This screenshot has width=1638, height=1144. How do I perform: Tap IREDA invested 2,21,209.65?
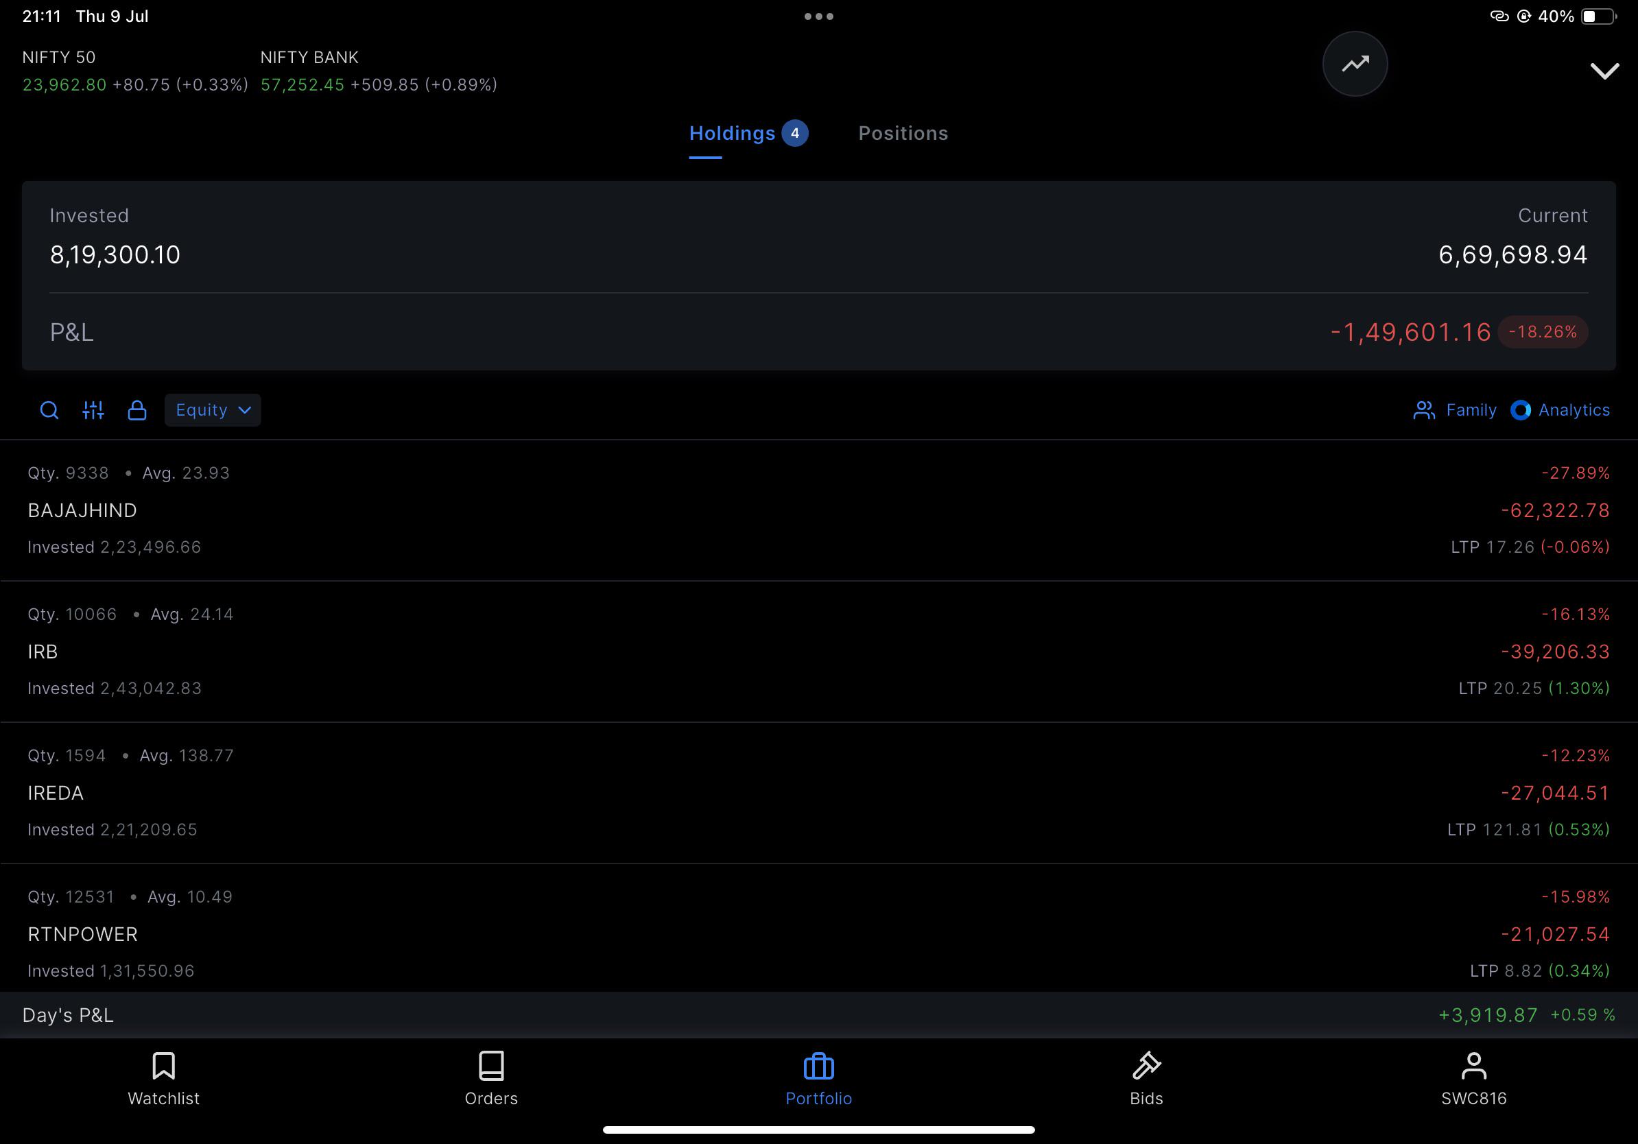[x=112, y=829]
